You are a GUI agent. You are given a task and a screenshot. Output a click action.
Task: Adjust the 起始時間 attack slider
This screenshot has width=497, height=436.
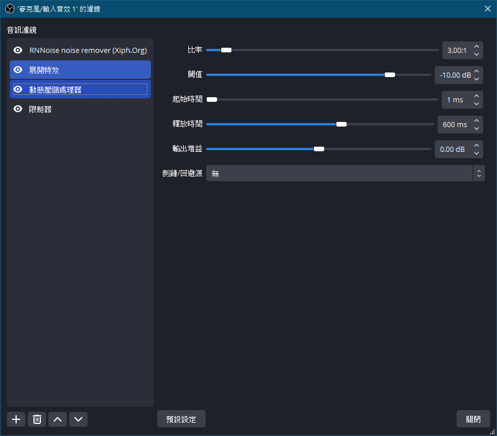tap(322, 100)
